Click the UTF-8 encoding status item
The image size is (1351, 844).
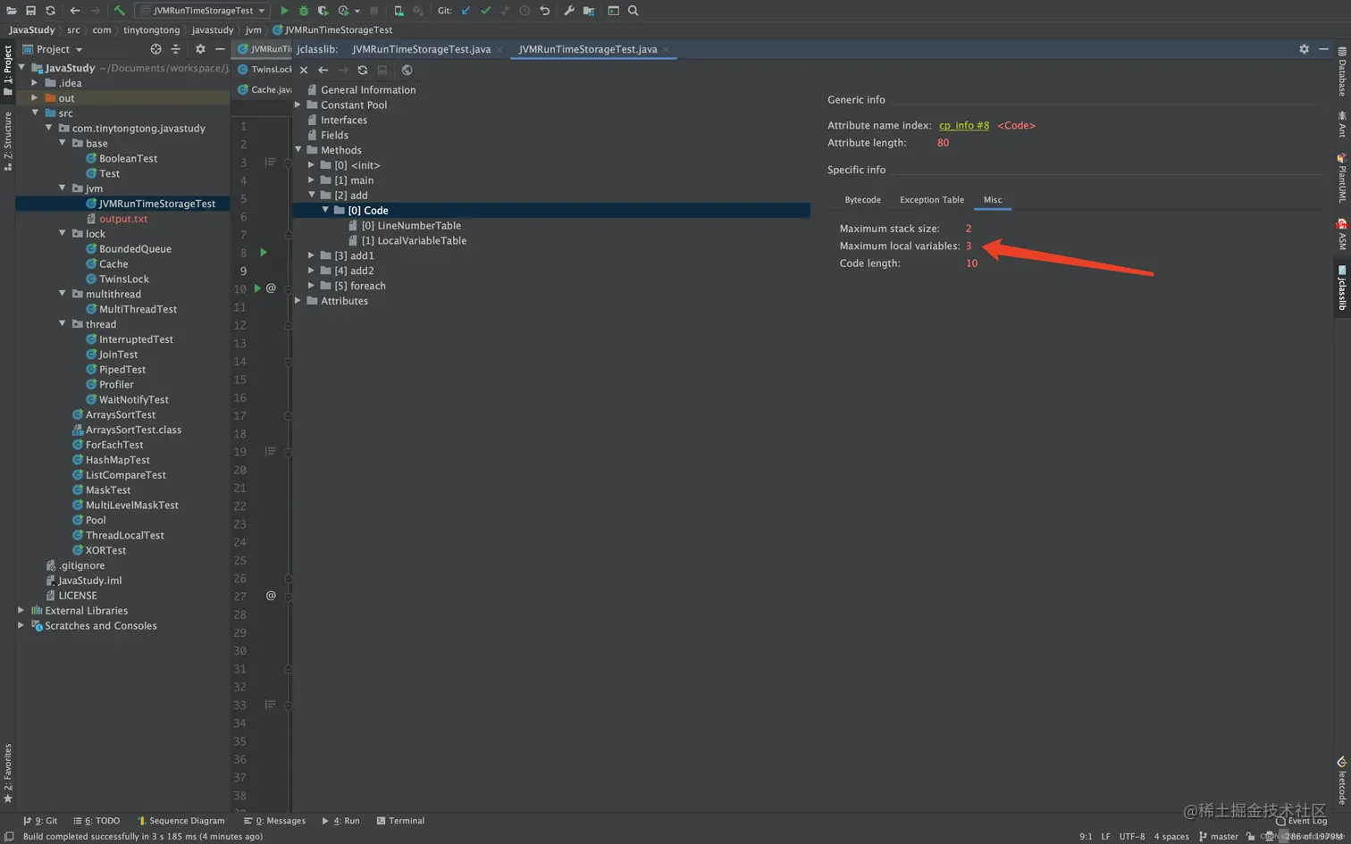pos(1132,837)
